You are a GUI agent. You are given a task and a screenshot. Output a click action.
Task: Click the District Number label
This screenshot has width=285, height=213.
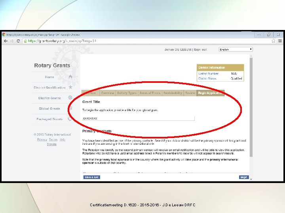(x=209, y=73)
